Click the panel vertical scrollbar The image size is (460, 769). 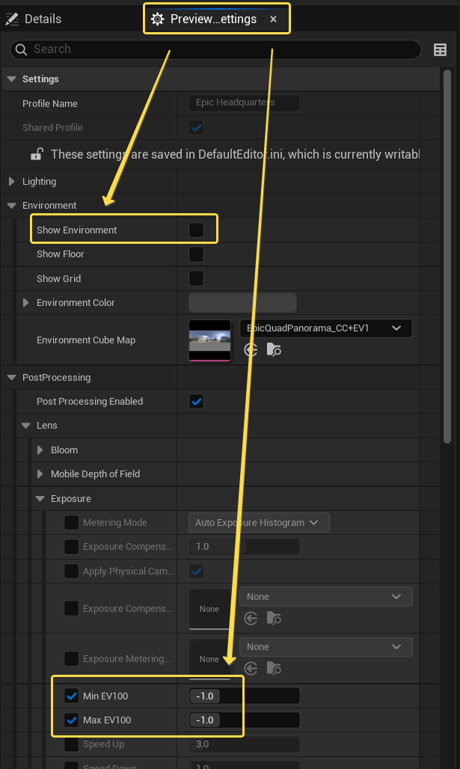pos(447,256)
